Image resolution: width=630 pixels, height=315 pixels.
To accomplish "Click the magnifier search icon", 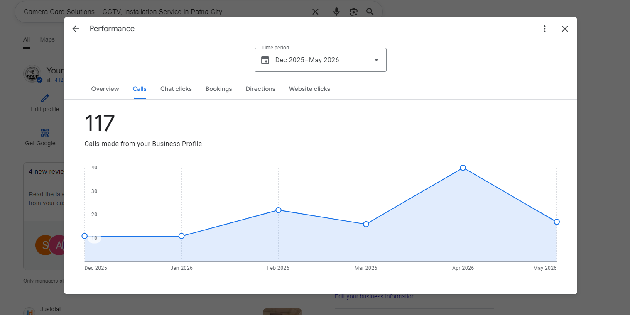I will point(370,12).
